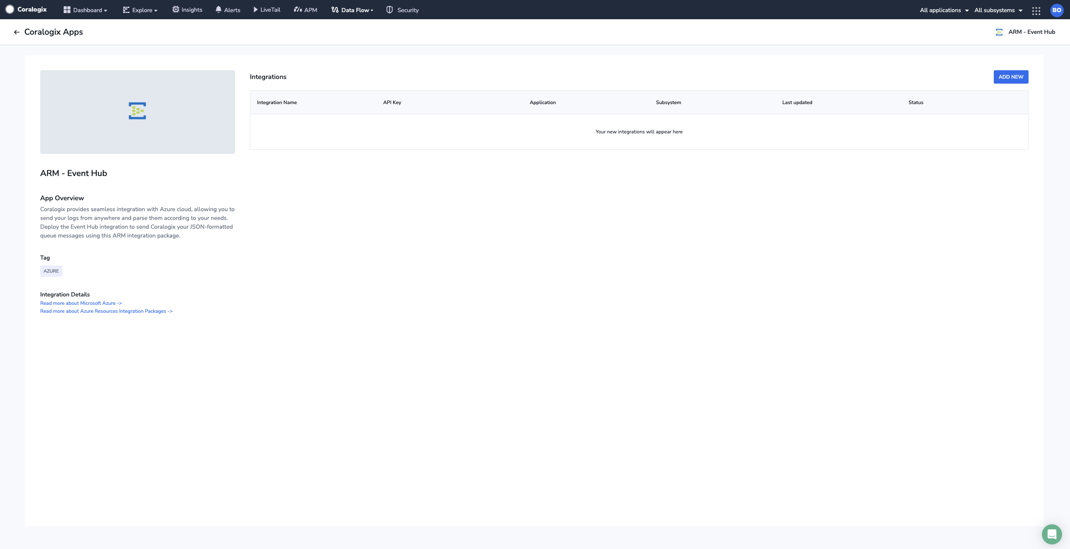
Task: Click the Coralogix logo icon
Action: pos(10,10)
